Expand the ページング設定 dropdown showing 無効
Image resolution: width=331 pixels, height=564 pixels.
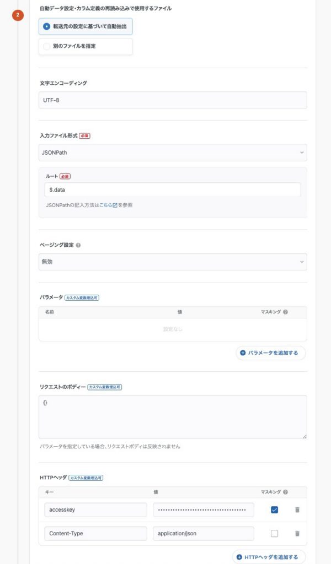coord(173,262)
